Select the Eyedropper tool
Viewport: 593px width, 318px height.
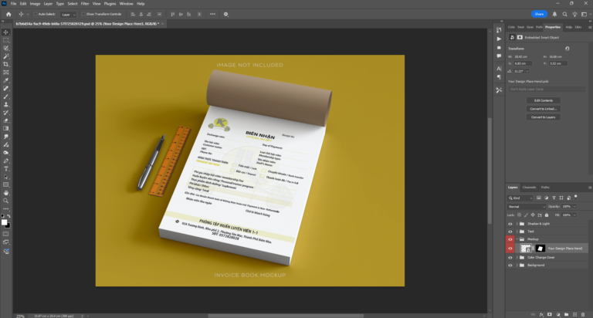coord(5,80)
